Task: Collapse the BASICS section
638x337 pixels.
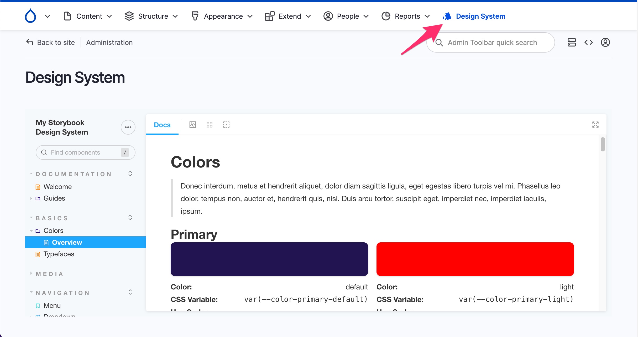Action: (x=31, y=218)
